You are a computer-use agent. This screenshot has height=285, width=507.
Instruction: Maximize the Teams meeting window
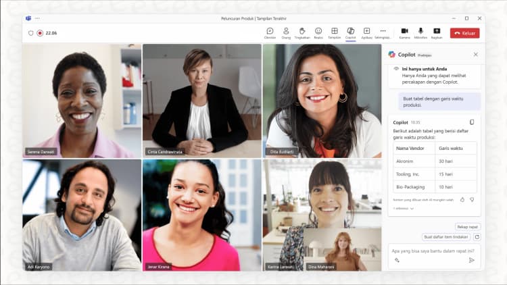pyautogui.click(x=466, y=18)
